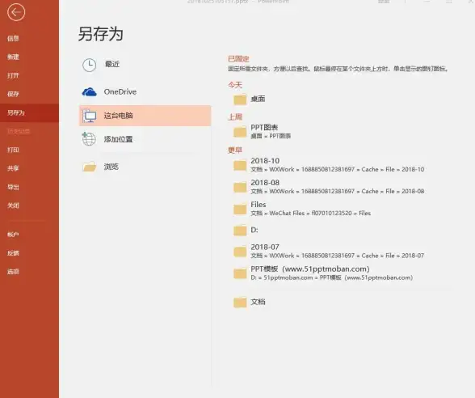Select 这台电脑 save location
The width and height of the screenshot is (475, 398).
pyautogui.click(x=145, y=116)
